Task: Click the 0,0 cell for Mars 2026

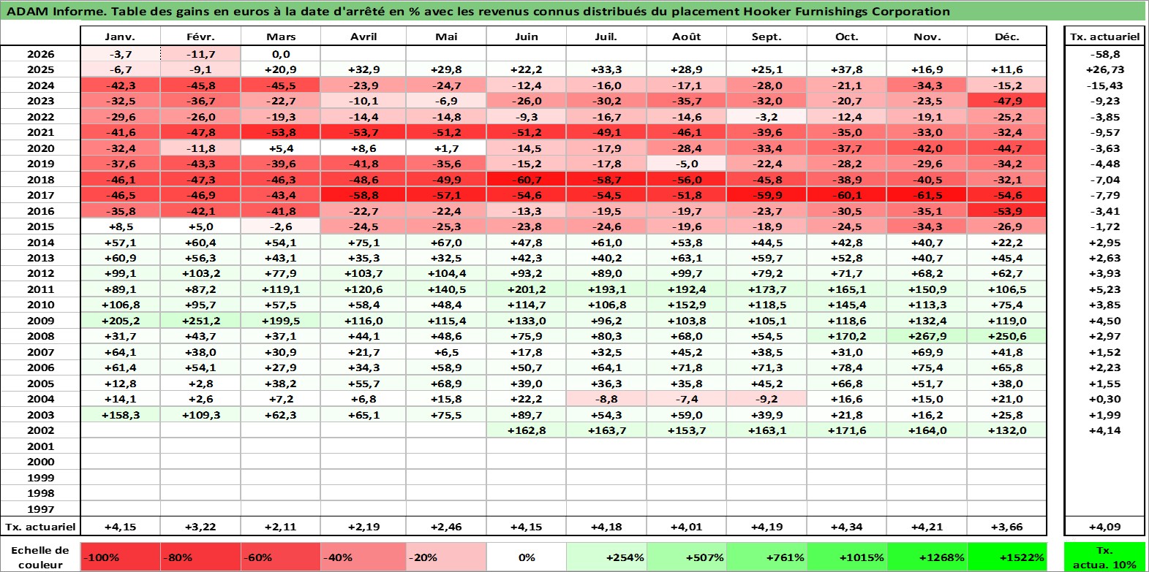Action: pos(281,54)
